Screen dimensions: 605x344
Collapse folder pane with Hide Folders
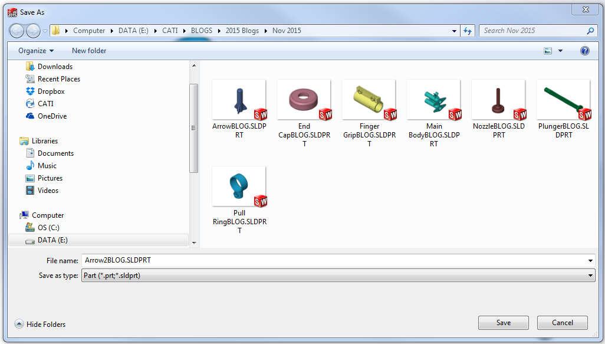[x=40, y=324]
